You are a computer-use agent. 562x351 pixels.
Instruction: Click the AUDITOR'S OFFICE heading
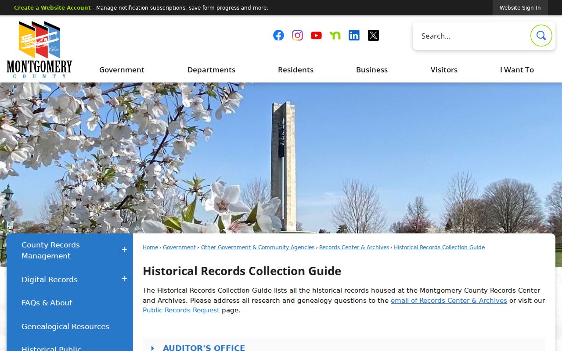pyautogui.click(x=204, y=347)
